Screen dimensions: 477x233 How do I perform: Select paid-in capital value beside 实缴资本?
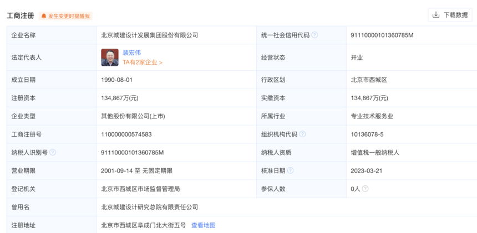tap(369, 99)
